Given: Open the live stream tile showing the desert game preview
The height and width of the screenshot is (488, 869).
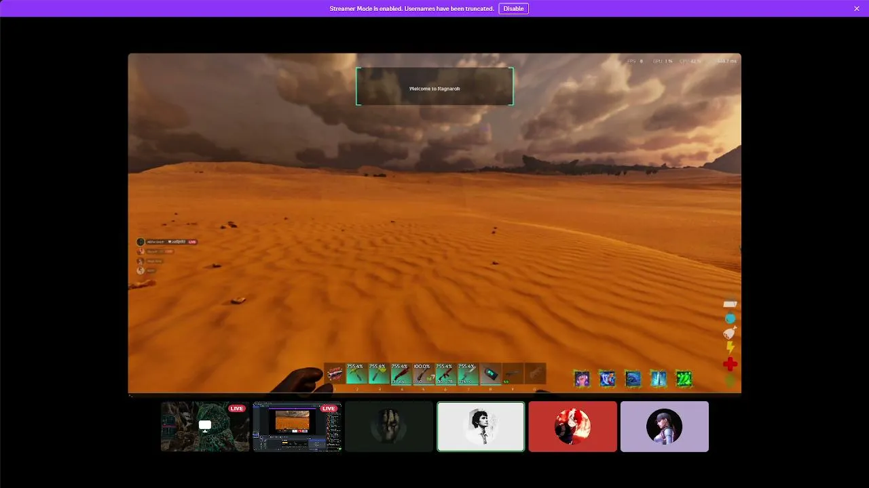Looking at the screenshot, I should tap(297, 426).
